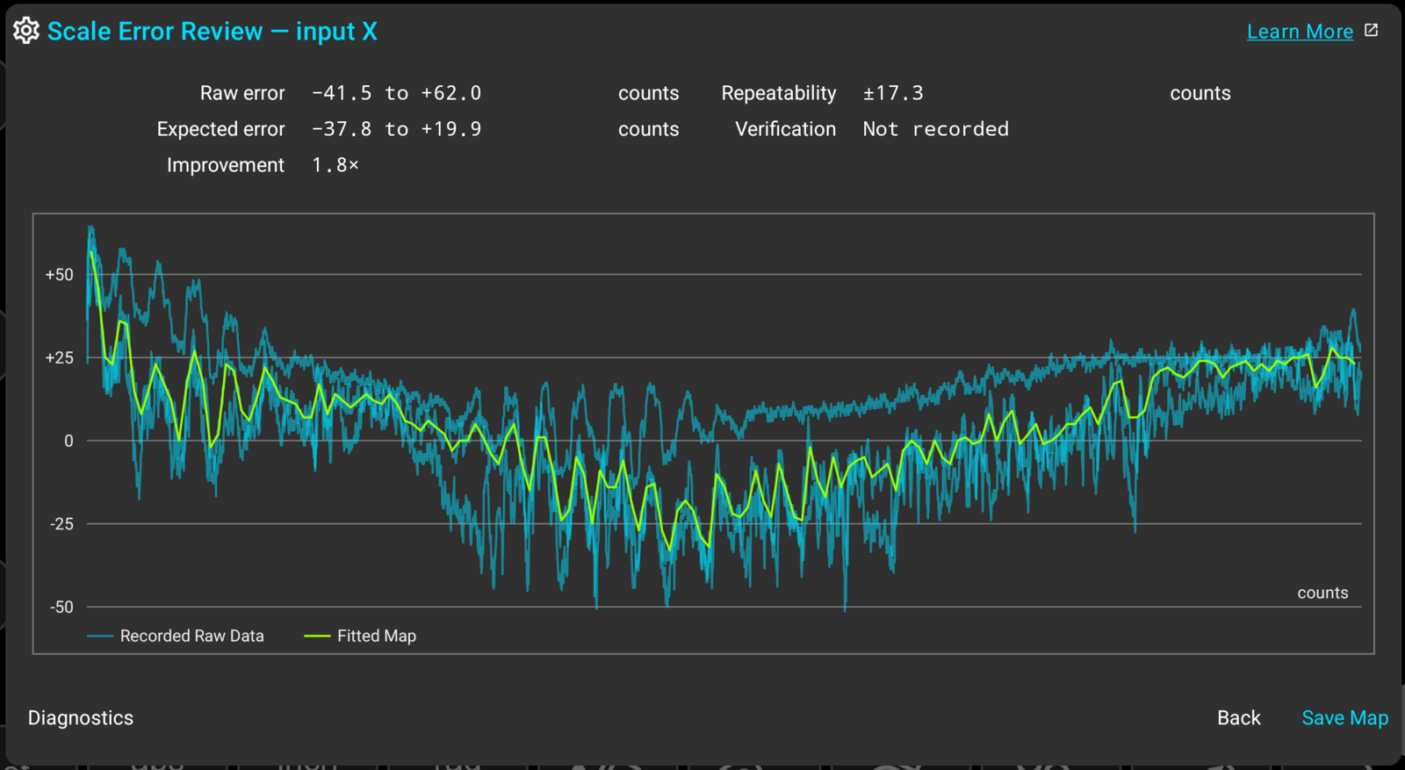Click the Verification Not recorded value
The width and height of the screenshot is (1405, 770).
pos(935,129)
